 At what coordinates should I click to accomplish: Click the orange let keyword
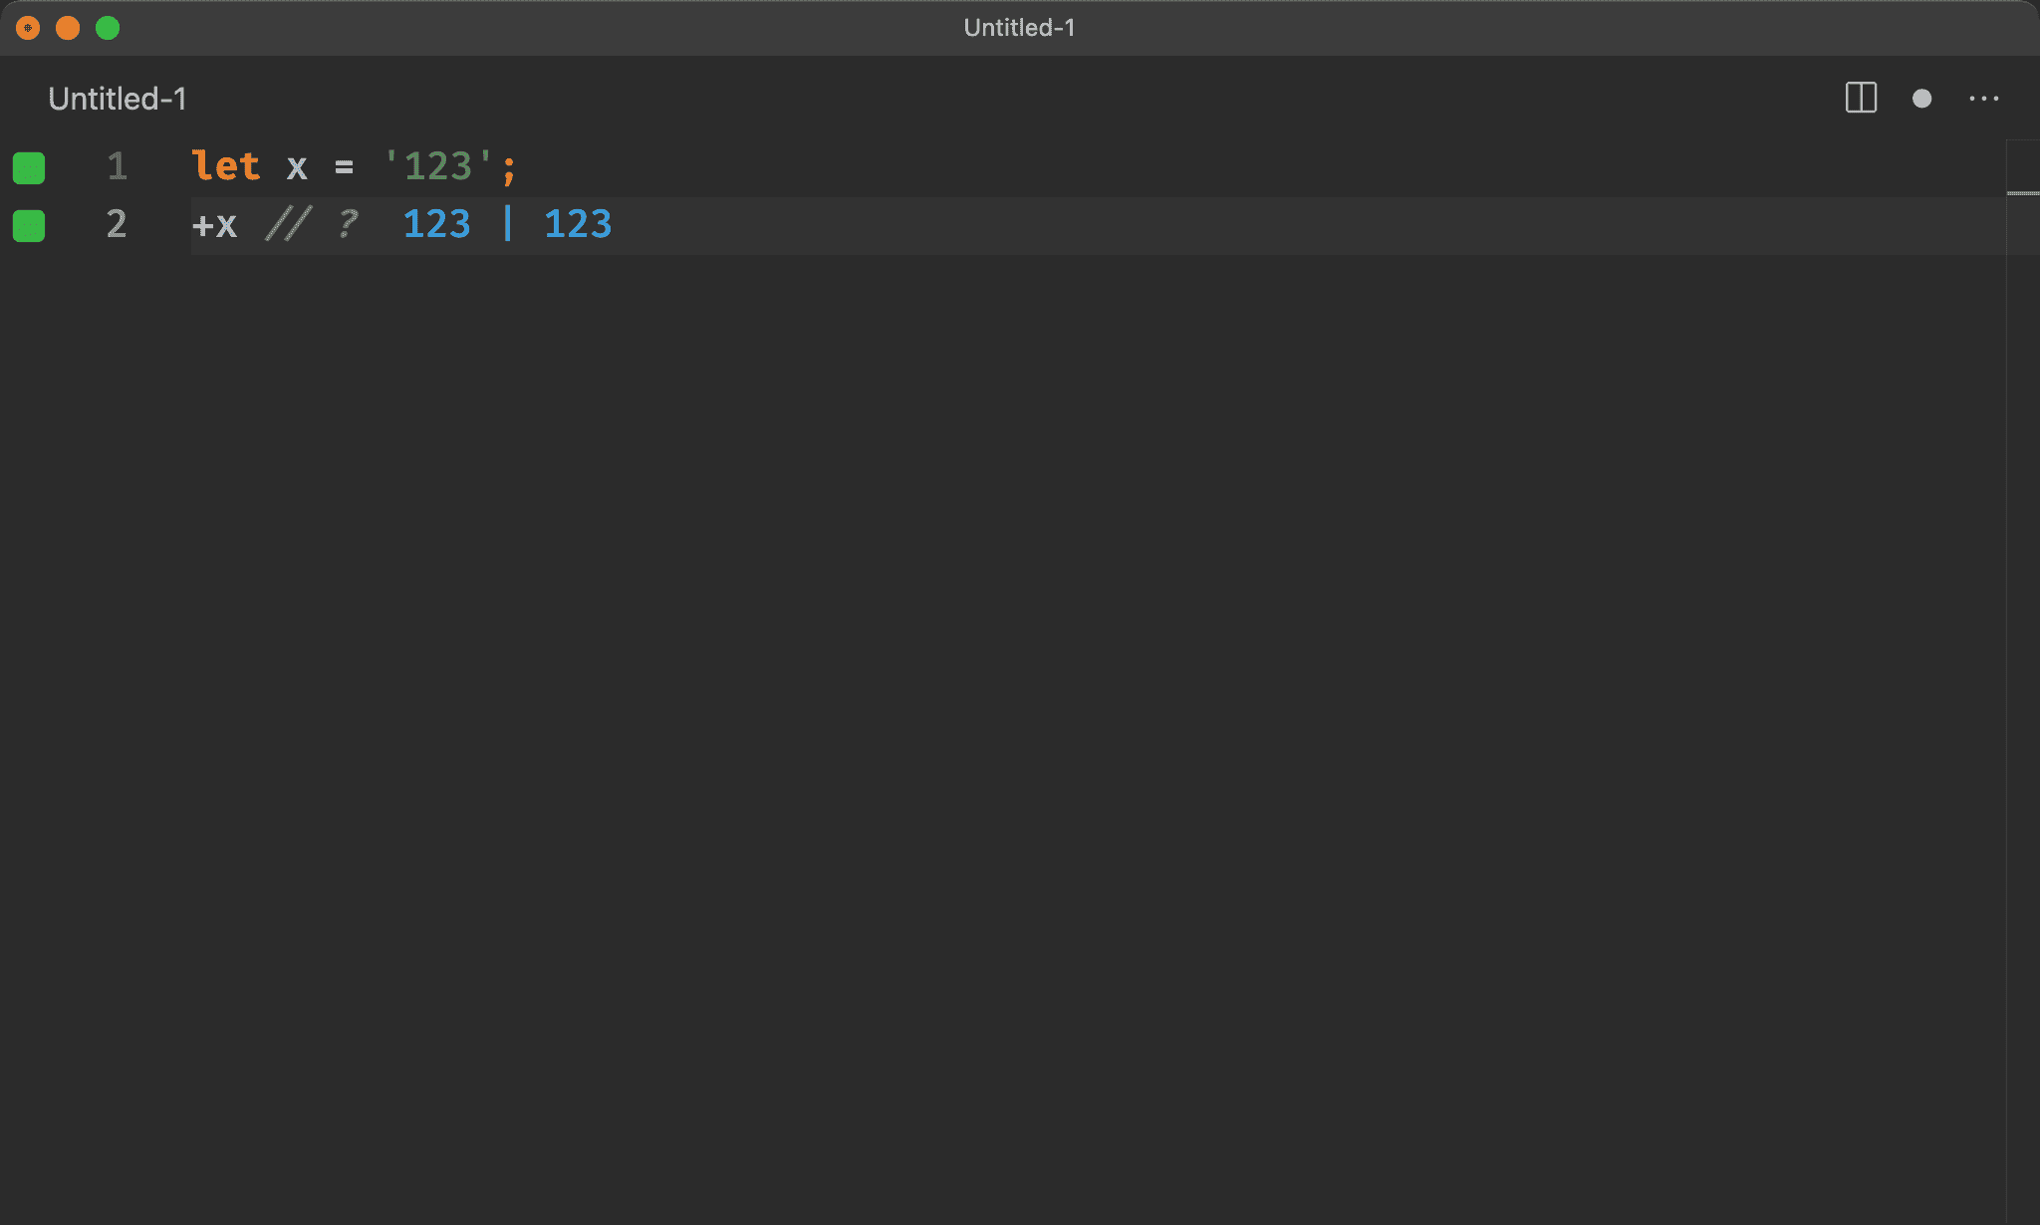[x=226, y=166]
